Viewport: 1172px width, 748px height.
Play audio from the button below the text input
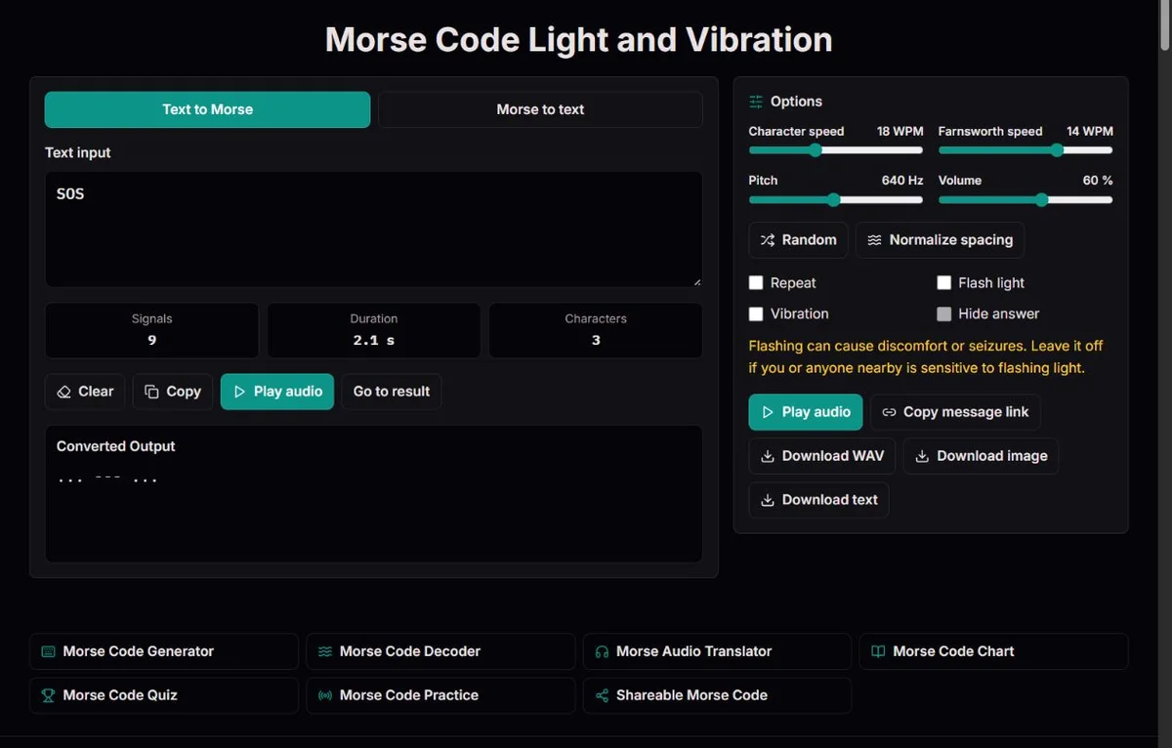[x=277, y=392]
